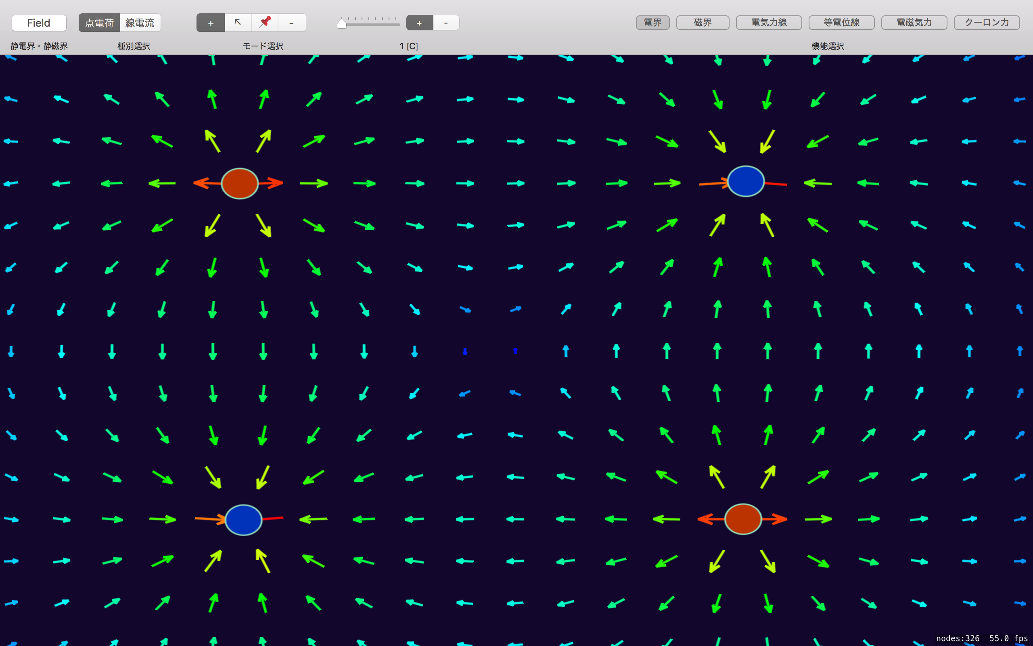Screen dimensions: 1033x646
Task: Toggle 電磁気力 electromagnetic force display
Action: tap(914, 23)
